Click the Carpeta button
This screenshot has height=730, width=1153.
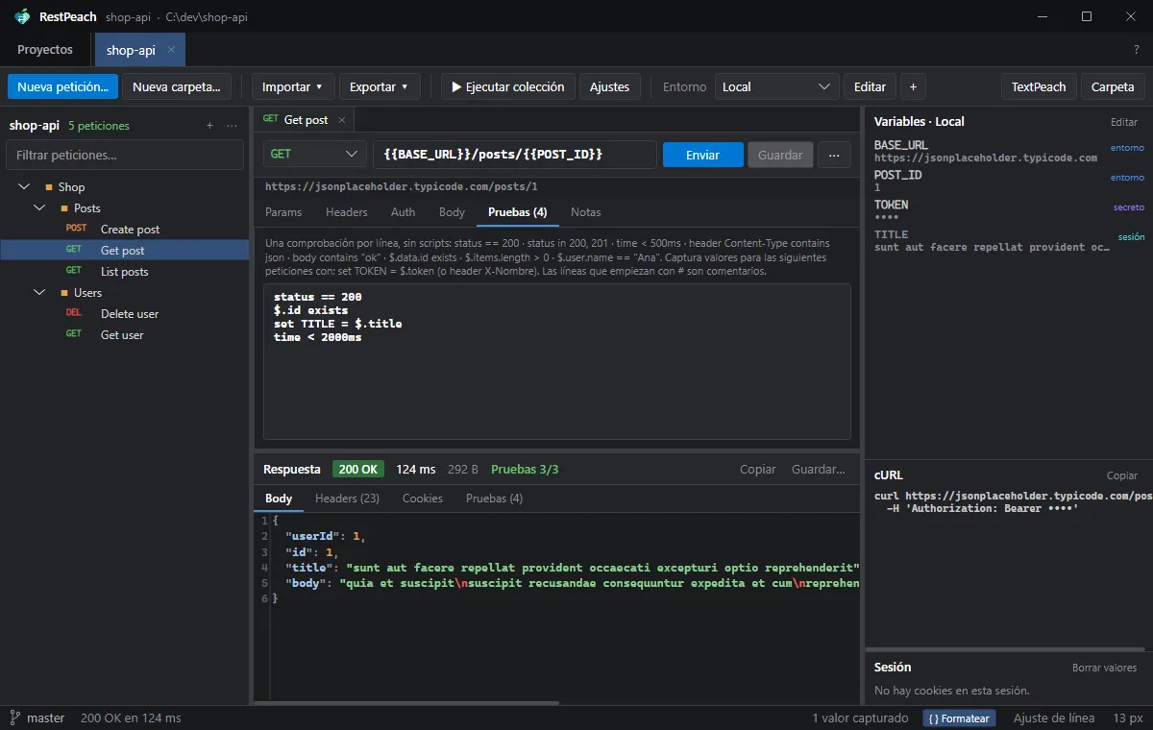(x=1113, y=86)
